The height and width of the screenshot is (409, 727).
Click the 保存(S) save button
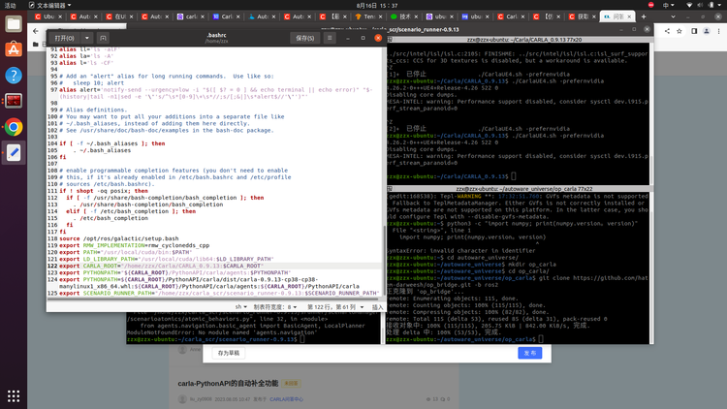tap(304, 38)
